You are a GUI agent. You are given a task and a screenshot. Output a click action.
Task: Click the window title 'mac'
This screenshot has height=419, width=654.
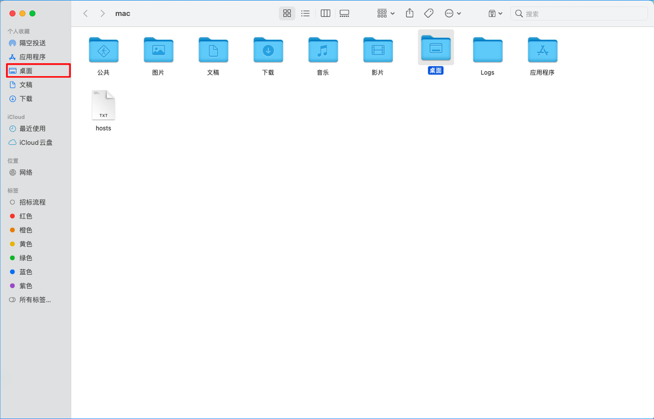coord(123,14)
